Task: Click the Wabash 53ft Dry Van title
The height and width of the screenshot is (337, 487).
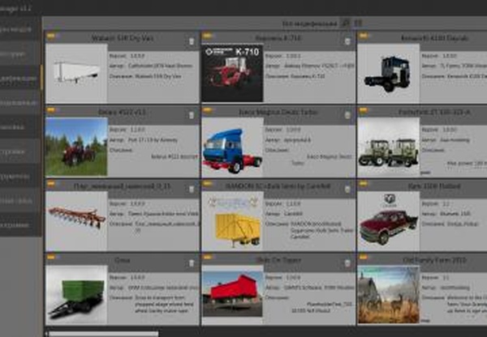Action: click(123, 38)
